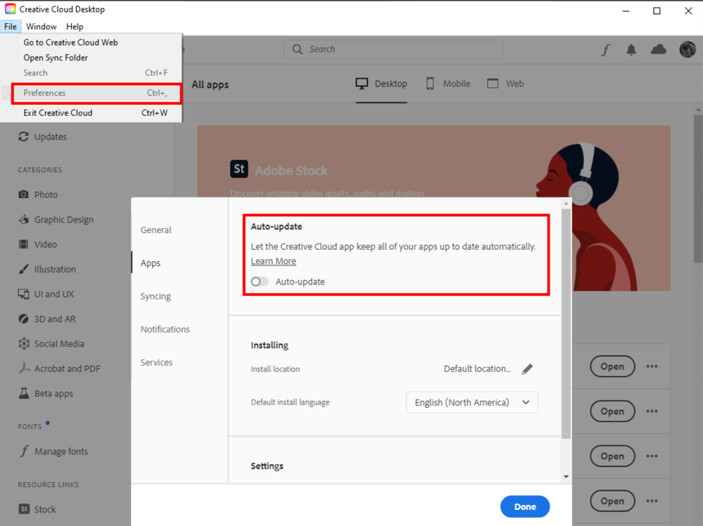Click the main window scrollbar thumb

(x=699, y=189)
